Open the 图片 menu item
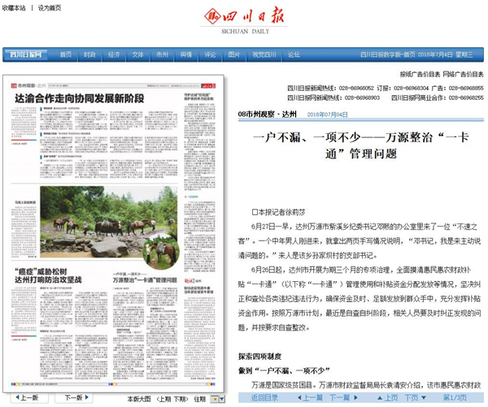This screenshot has height=407, width=488. (x=234, y=54)
